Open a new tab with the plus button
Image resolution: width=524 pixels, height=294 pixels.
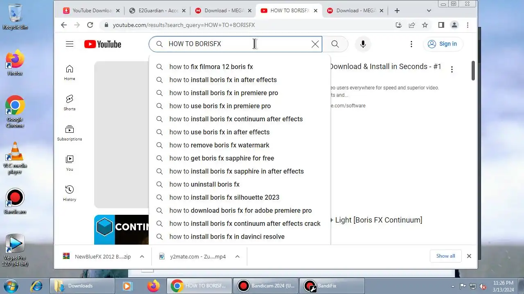point(397,11)
